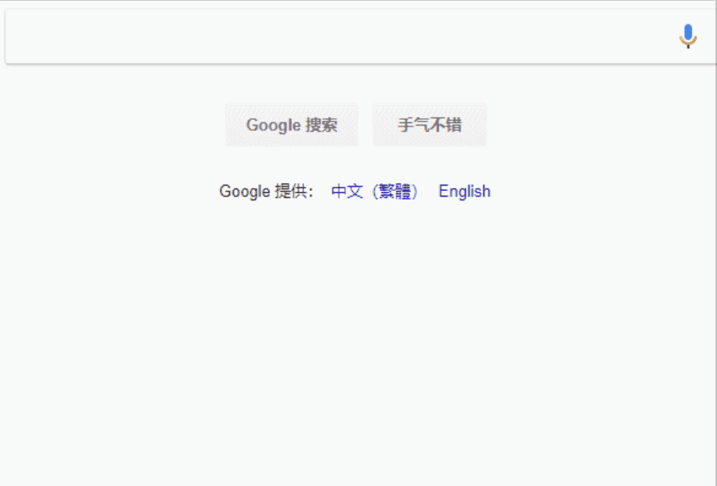
Task: Run a search using Google 搜索
Action: click(291, 125)
